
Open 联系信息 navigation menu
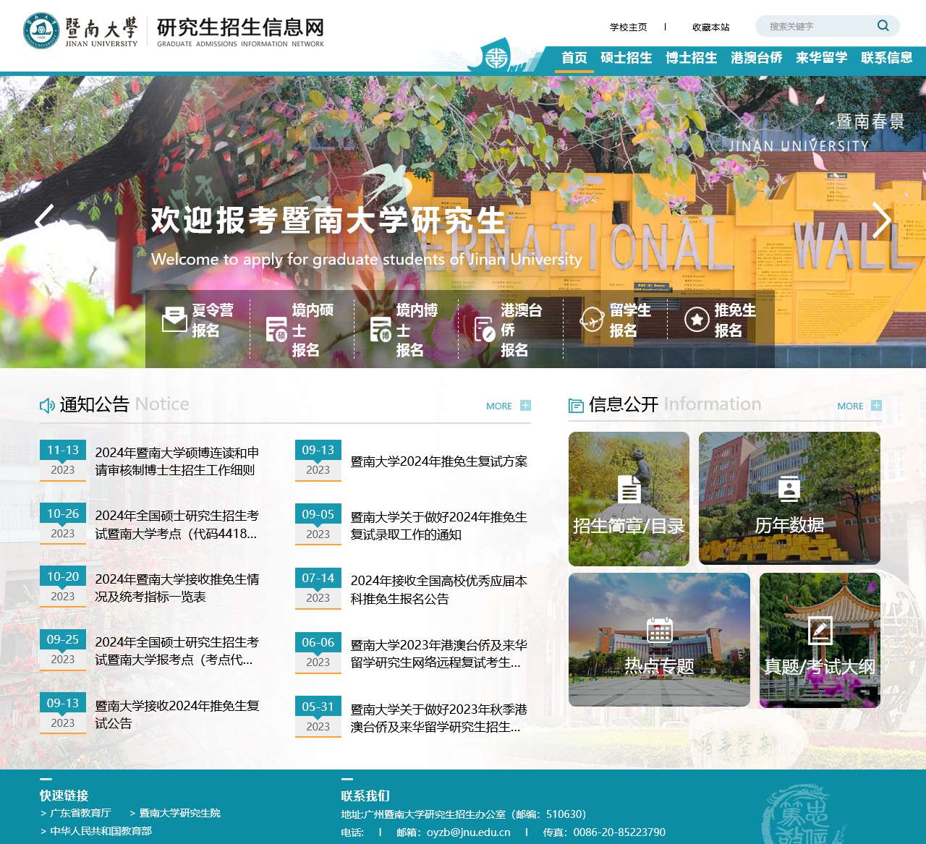point(887,58)
